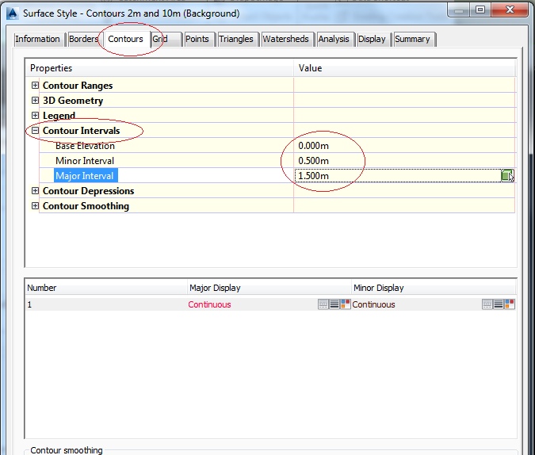Click the Minor Display color picker icon
The width and height of the screenshot is (535, 455).
tap(510, 304)
